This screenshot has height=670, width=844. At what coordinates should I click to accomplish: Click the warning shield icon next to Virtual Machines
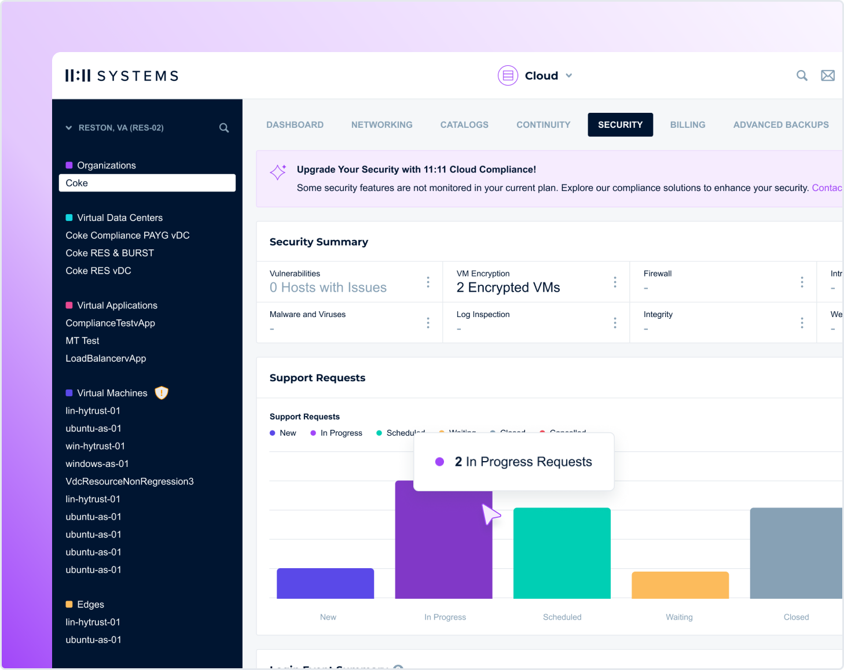tap(161, 393)
